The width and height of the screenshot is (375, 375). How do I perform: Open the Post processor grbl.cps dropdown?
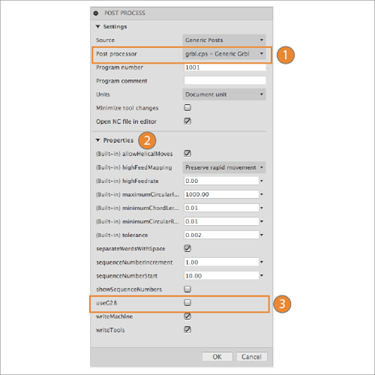pos(224,54)
